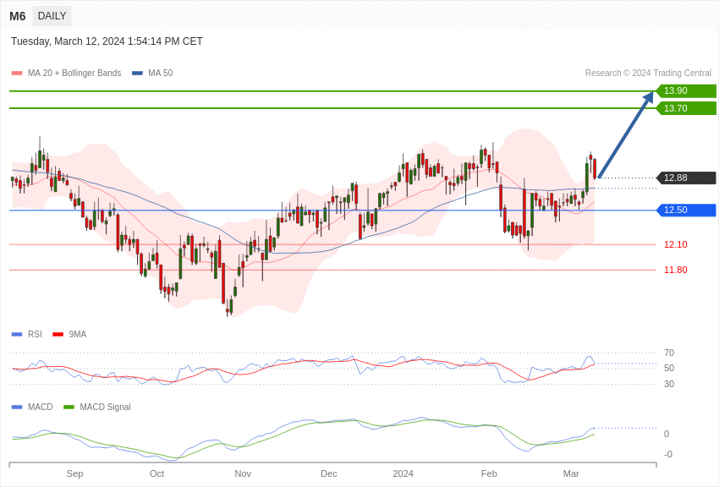This screenshot has width=719, height=487.
Task: Click the blue MACD legend marker
Action: tap(17, 407)
